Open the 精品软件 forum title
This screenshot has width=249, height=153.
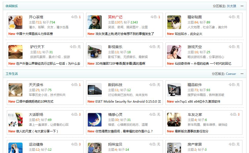coord(194,85)
